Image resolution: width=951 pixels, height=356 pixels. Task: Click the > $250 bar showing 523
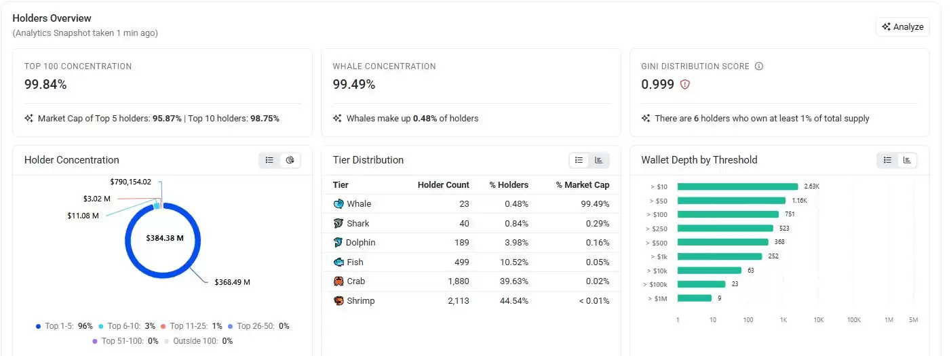[725, 228]
